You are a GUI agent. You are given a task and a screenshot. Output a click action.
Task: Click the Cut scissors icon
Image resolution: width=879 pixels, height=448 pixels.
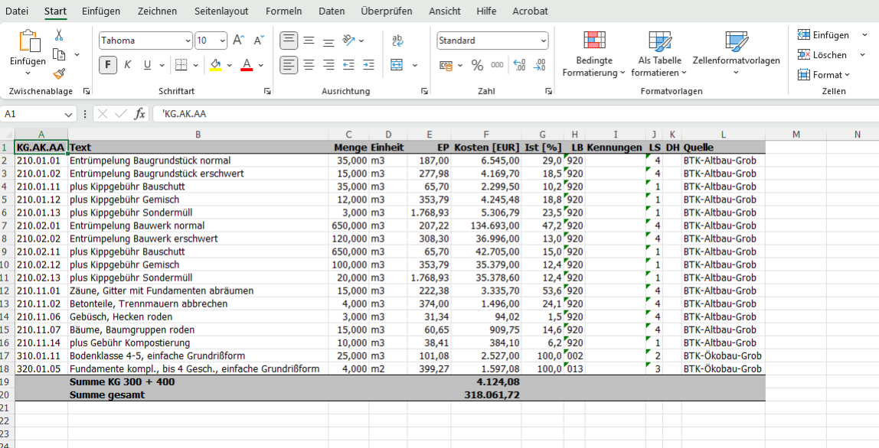59,35
